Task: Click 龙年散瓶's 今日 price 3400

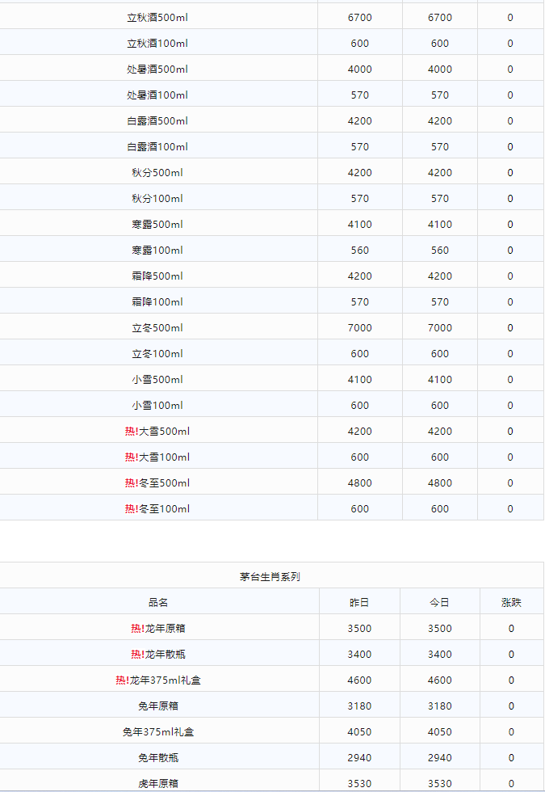Action: click(439, 654)
